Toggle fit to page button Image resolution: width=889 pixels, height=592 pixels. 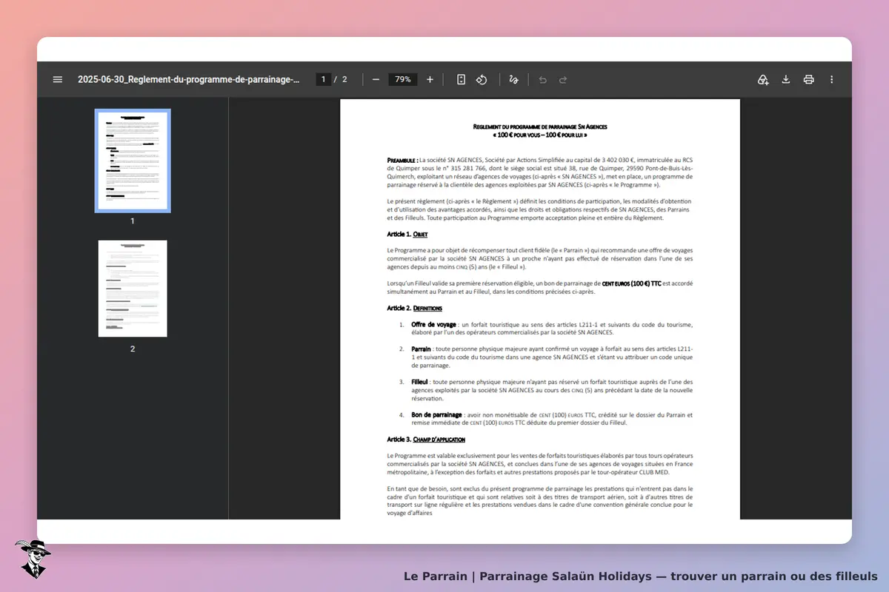click(x=461, y=79)
